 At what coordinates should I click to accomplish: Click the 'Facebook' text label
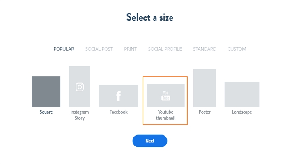click(x=119, y=112)
